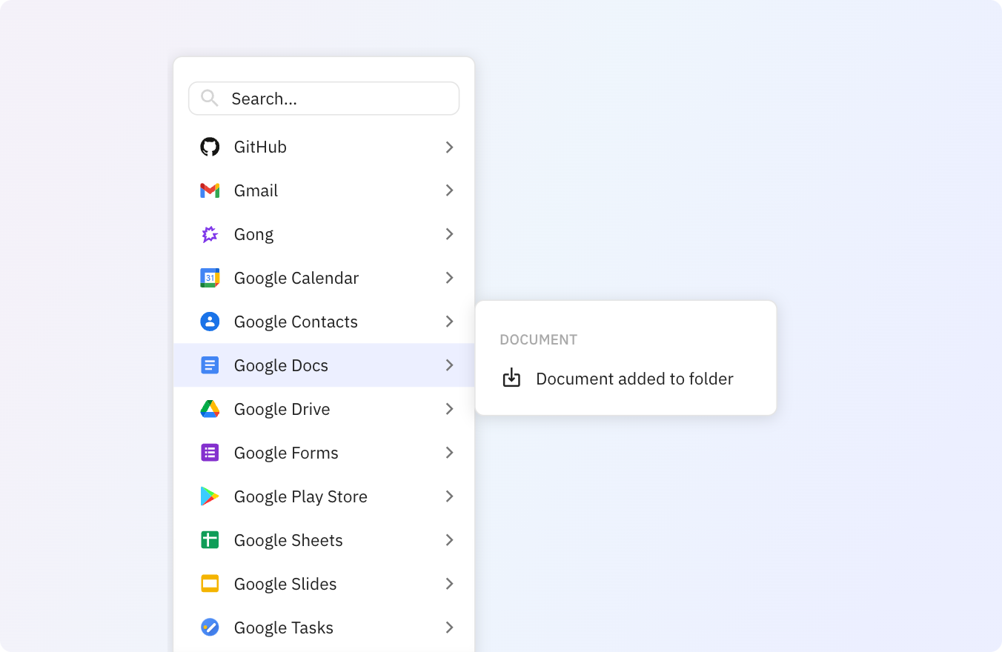This screenshot has height=652, width=1002.
Task: Select the highlighted Google Docs entry
Action: pyautogui.click(x=324, y=365)
